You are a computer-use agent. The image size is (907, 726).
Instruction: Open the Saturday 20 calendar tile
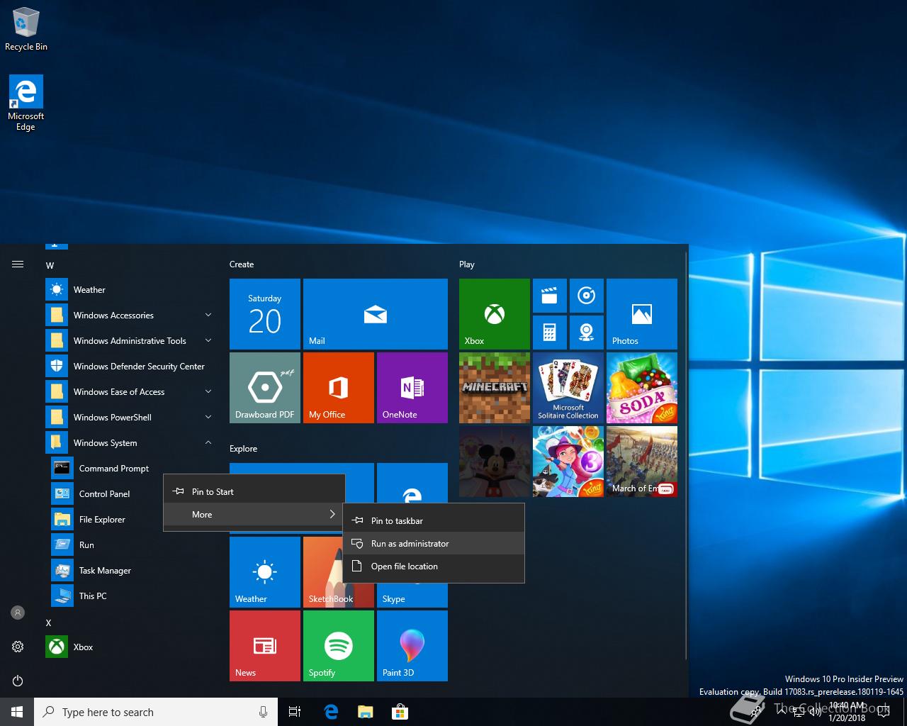pyautogui.click(x=265, y=314)
